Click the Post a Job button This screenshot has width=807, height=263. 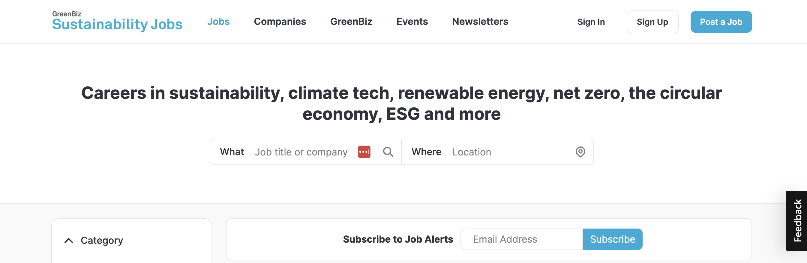[721, 22]
